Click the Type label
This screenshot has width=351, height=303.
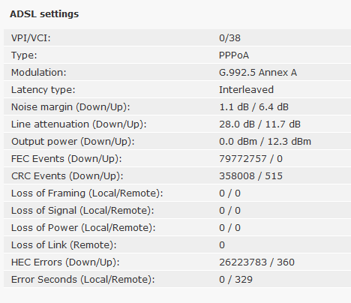24,55
